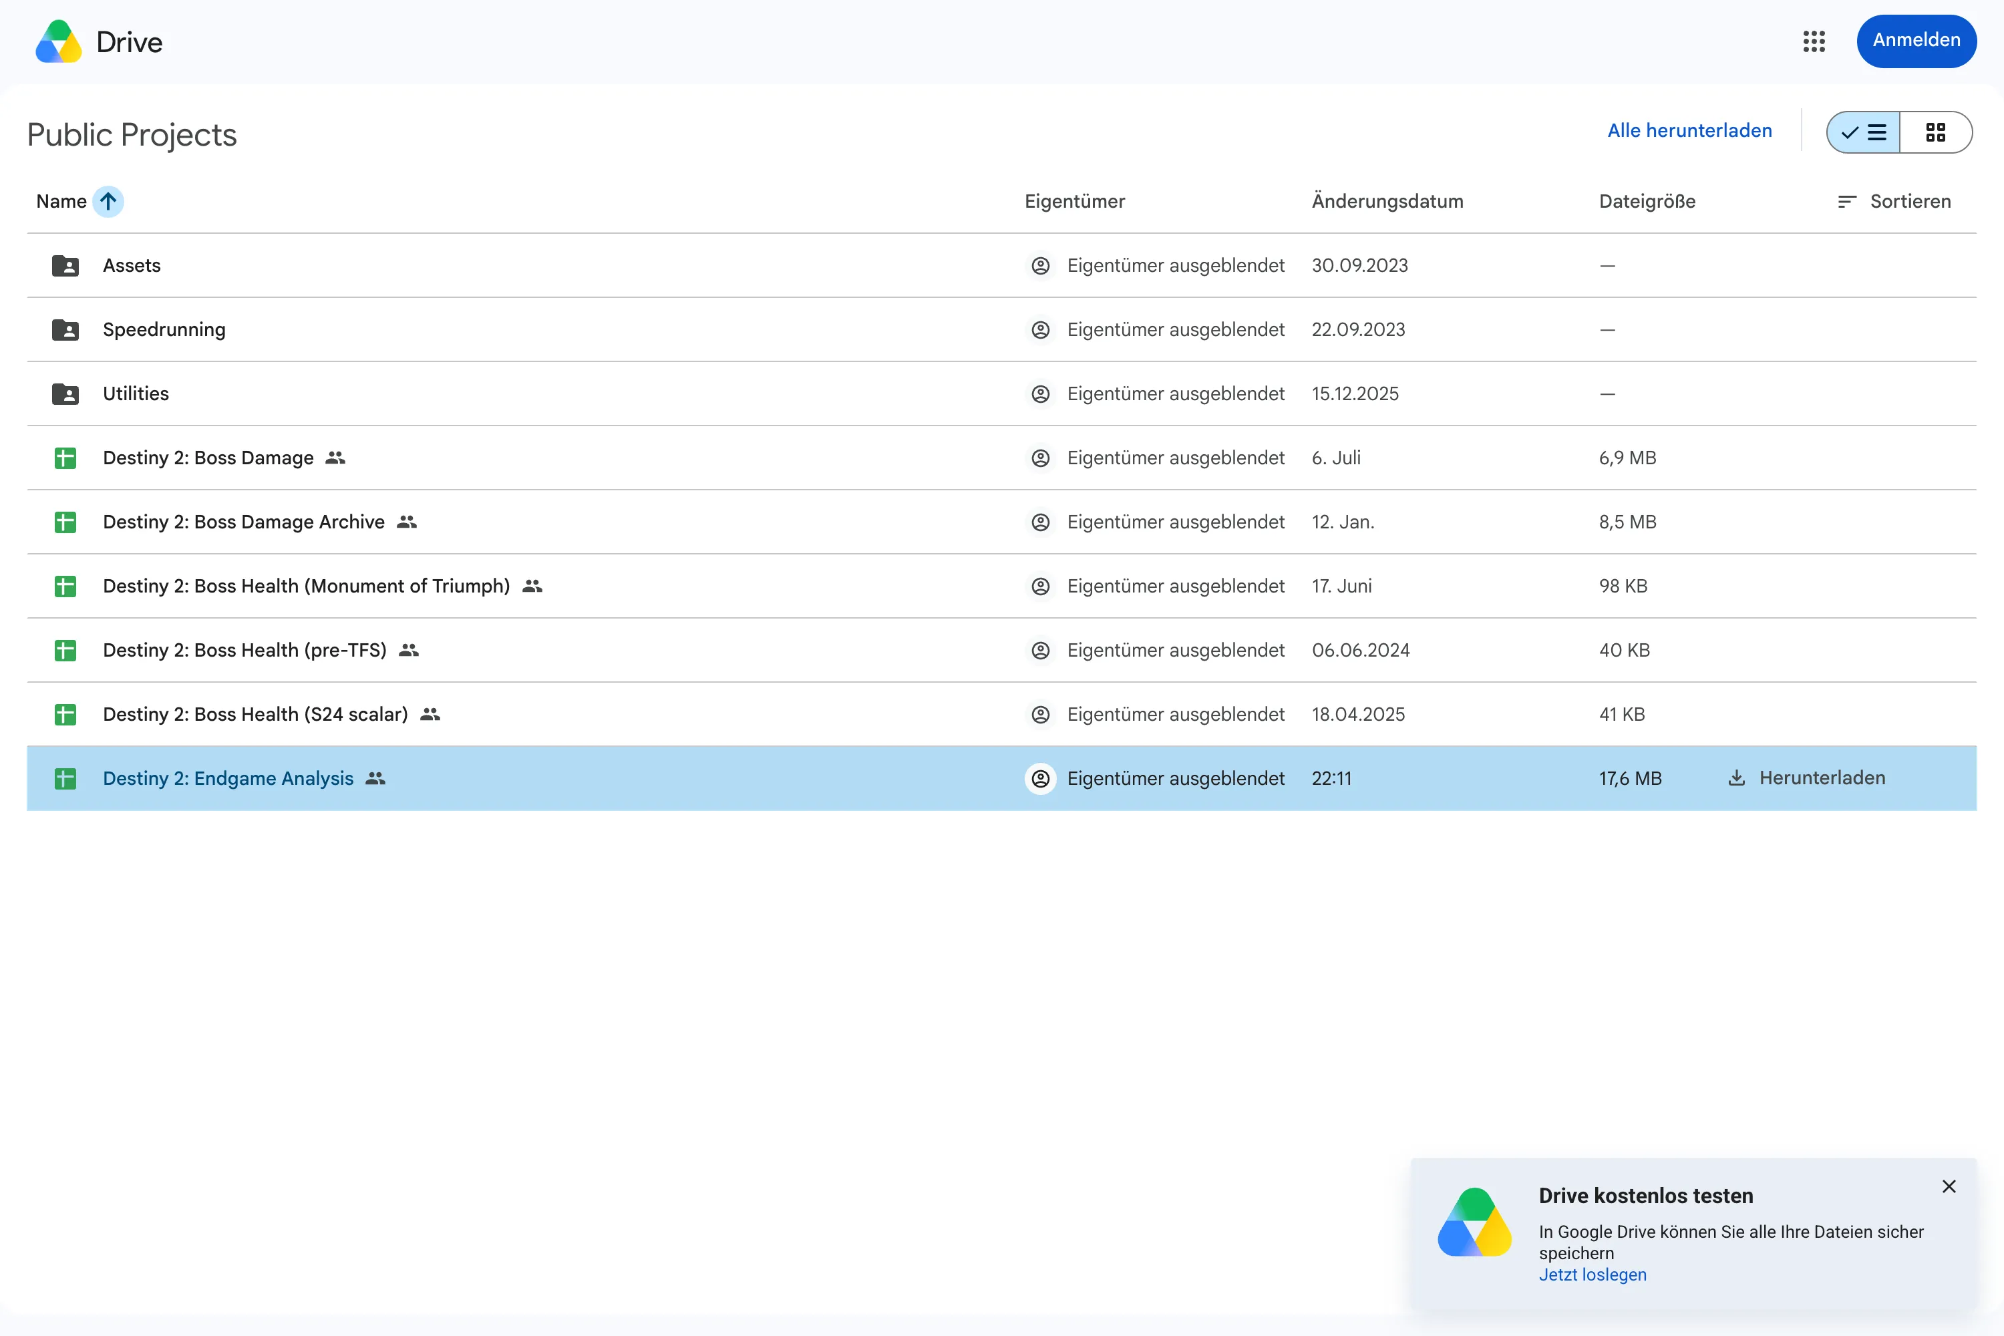Open the Speedrunning folder
Viewport: 2004px width, 1336px height.
164,330
